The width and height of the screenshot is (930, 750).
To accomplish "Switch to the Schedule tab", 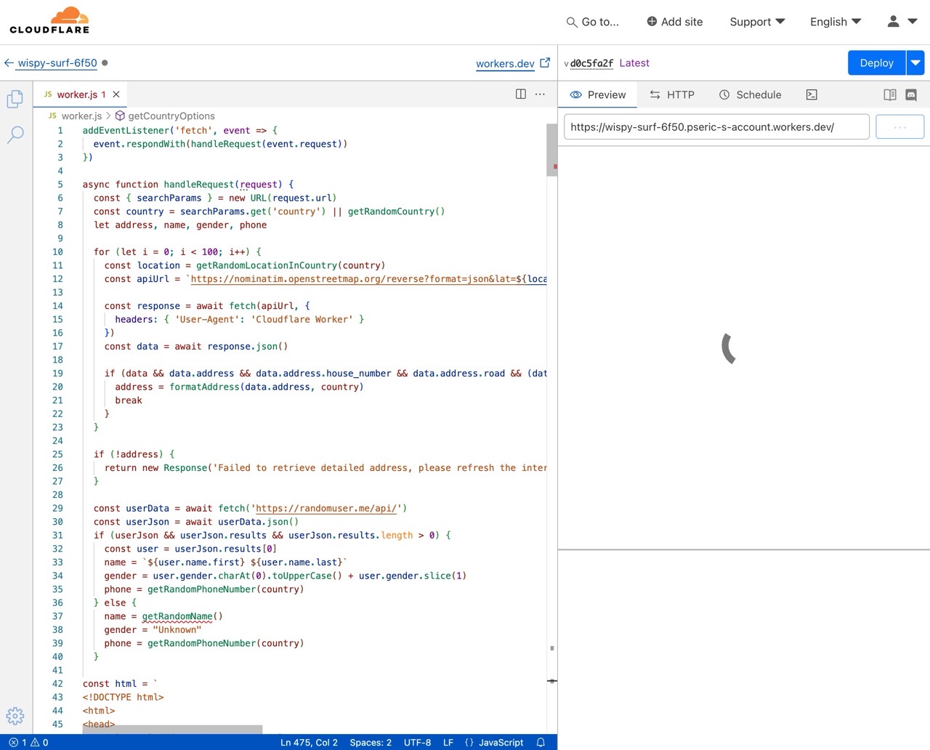I will tap(751, 94).
